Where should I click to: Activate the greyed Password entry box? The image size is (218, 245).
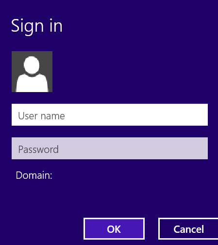pyautogui.click(x=110, y=148)
